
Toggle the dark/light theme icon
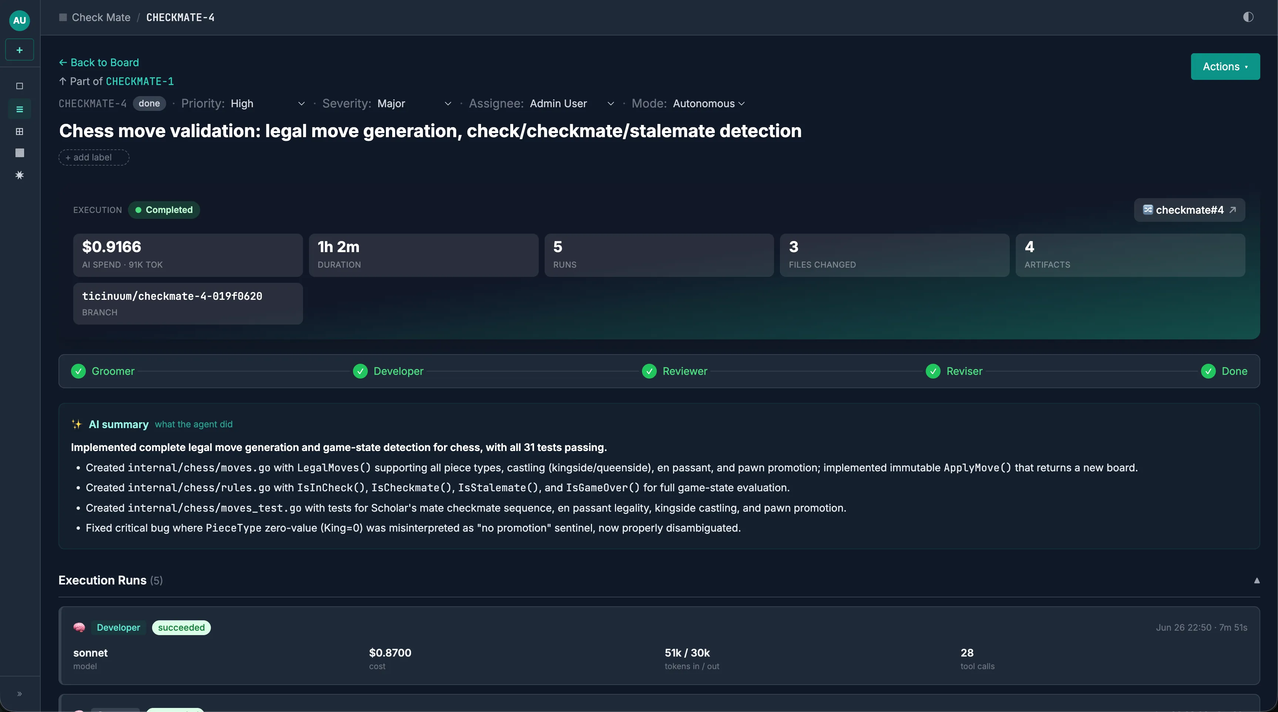coord(1248,17)
